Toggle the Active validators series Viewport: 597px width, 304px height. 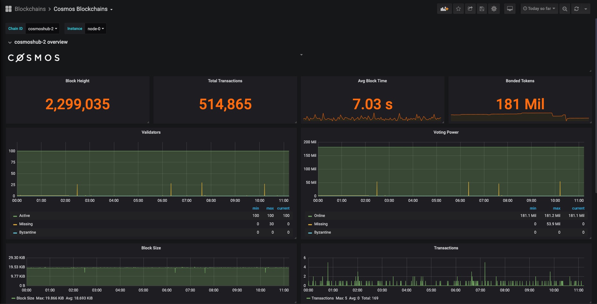[x=24, y=216]
